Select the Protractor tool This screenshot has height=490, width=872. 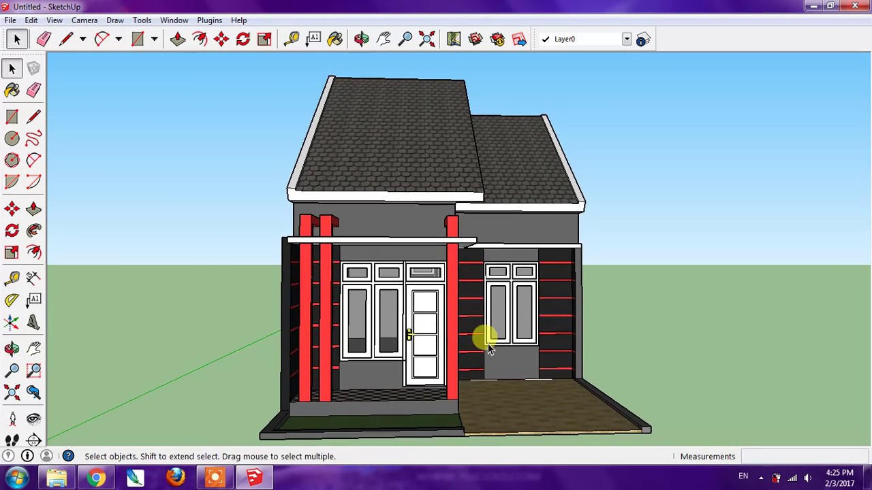(12, 299)
